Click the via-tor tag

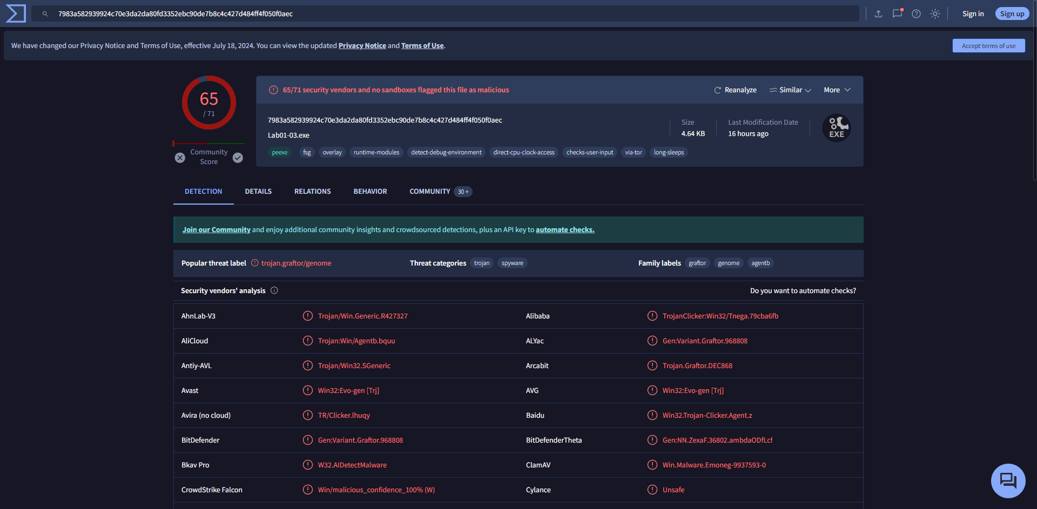[x=634, y=153]
